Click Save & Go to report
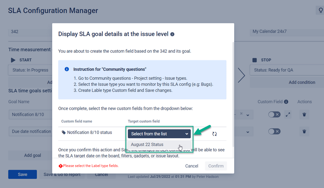The width and height of the screenshot is (324, 188). coord(62,174)
